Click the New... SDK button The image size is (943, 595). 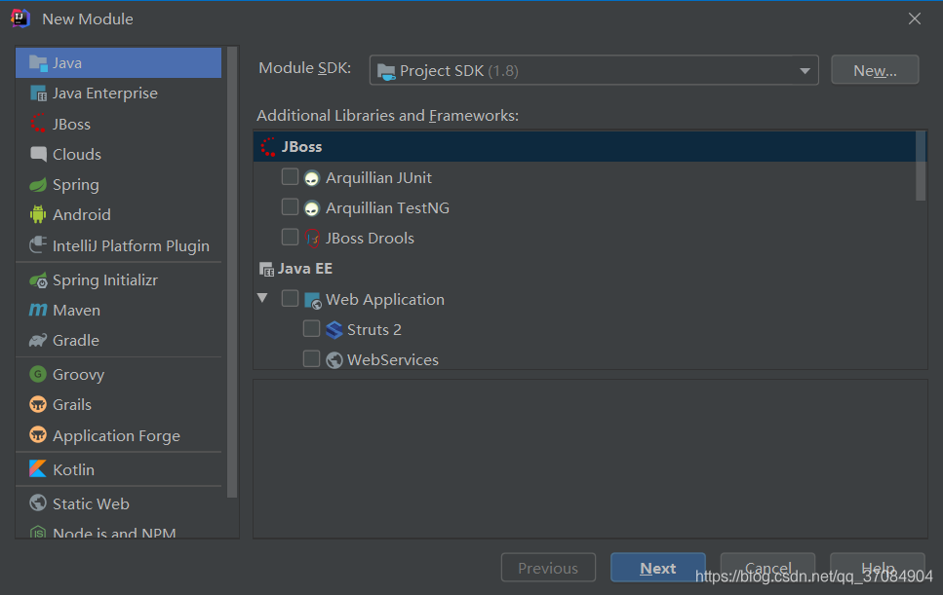pyautogui.click(x=875, y=70)
